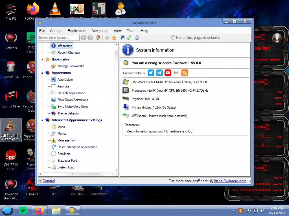Image resolution: width=289 pixels, height=216 pixels.
Task: Collapse the Bookmarks tree group
Action: (42, 60)
